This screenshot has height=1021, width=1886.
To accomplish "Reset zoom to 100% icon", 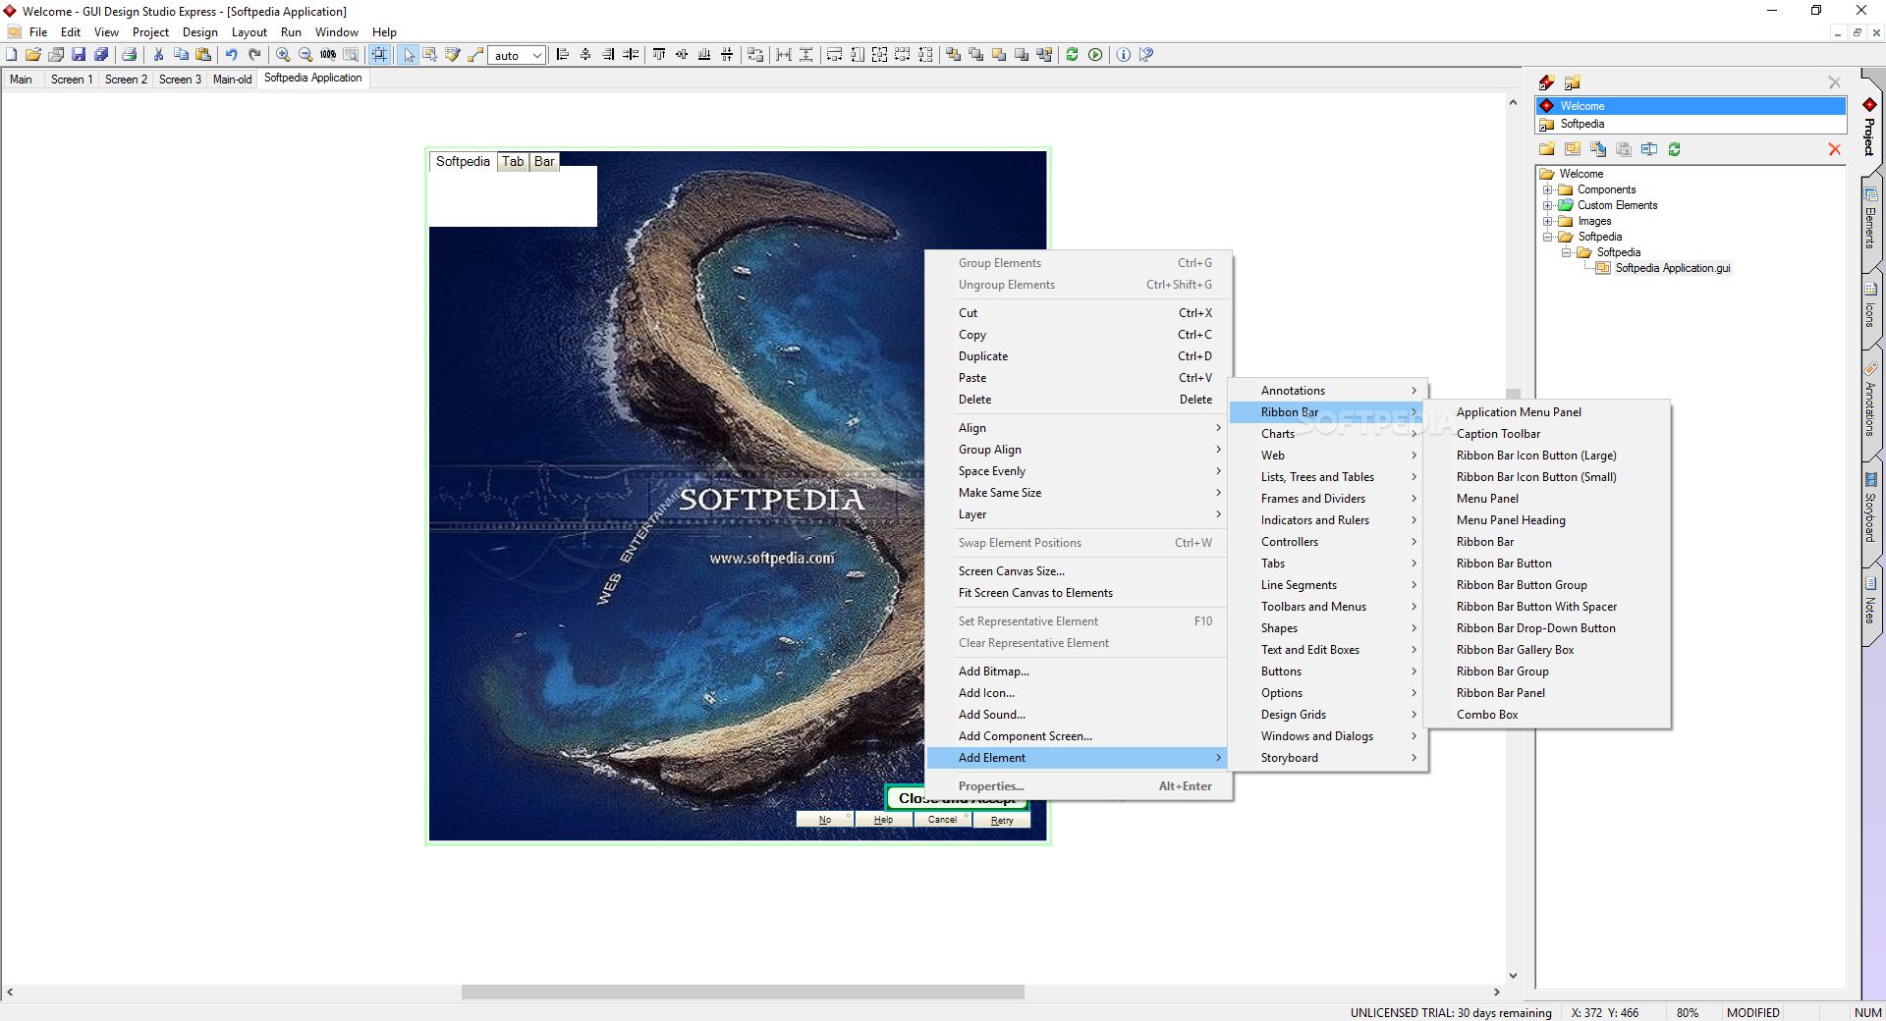I will point(328,55).
